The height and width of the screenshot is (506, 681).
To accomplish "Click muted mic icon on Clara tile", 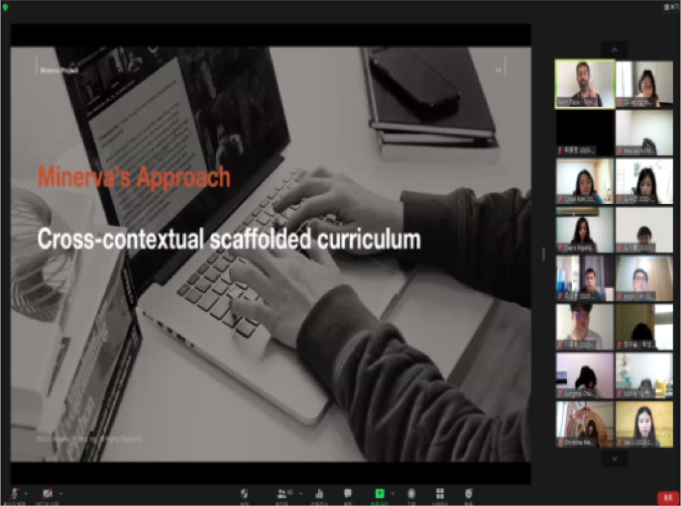I will tap(560, 248).
